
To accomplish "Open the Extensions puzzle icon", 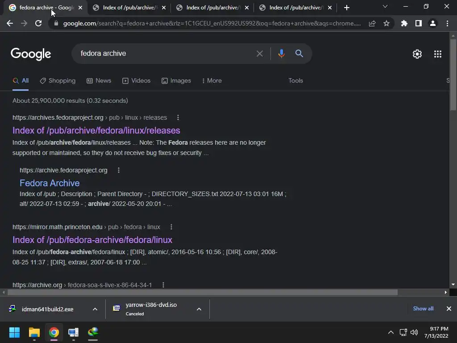I will (x=404, y=23).
